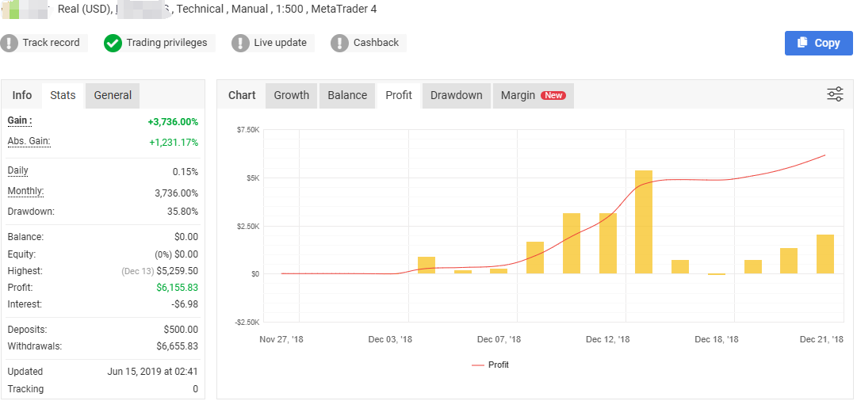
Task: Select the Stats tab
Action: point(63,95)
